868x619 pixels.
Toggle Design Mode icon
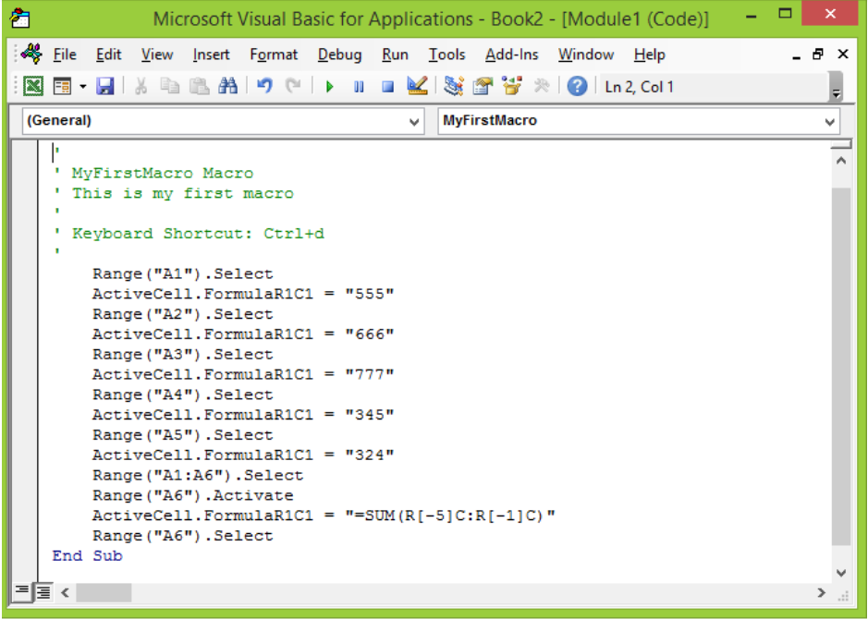(417, 86)
